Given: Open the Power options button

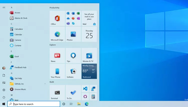Looking at the screenshot, I should (4, 97).
